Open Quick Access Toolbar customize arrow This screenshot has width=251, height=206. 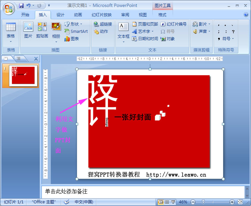pos(49,6)
